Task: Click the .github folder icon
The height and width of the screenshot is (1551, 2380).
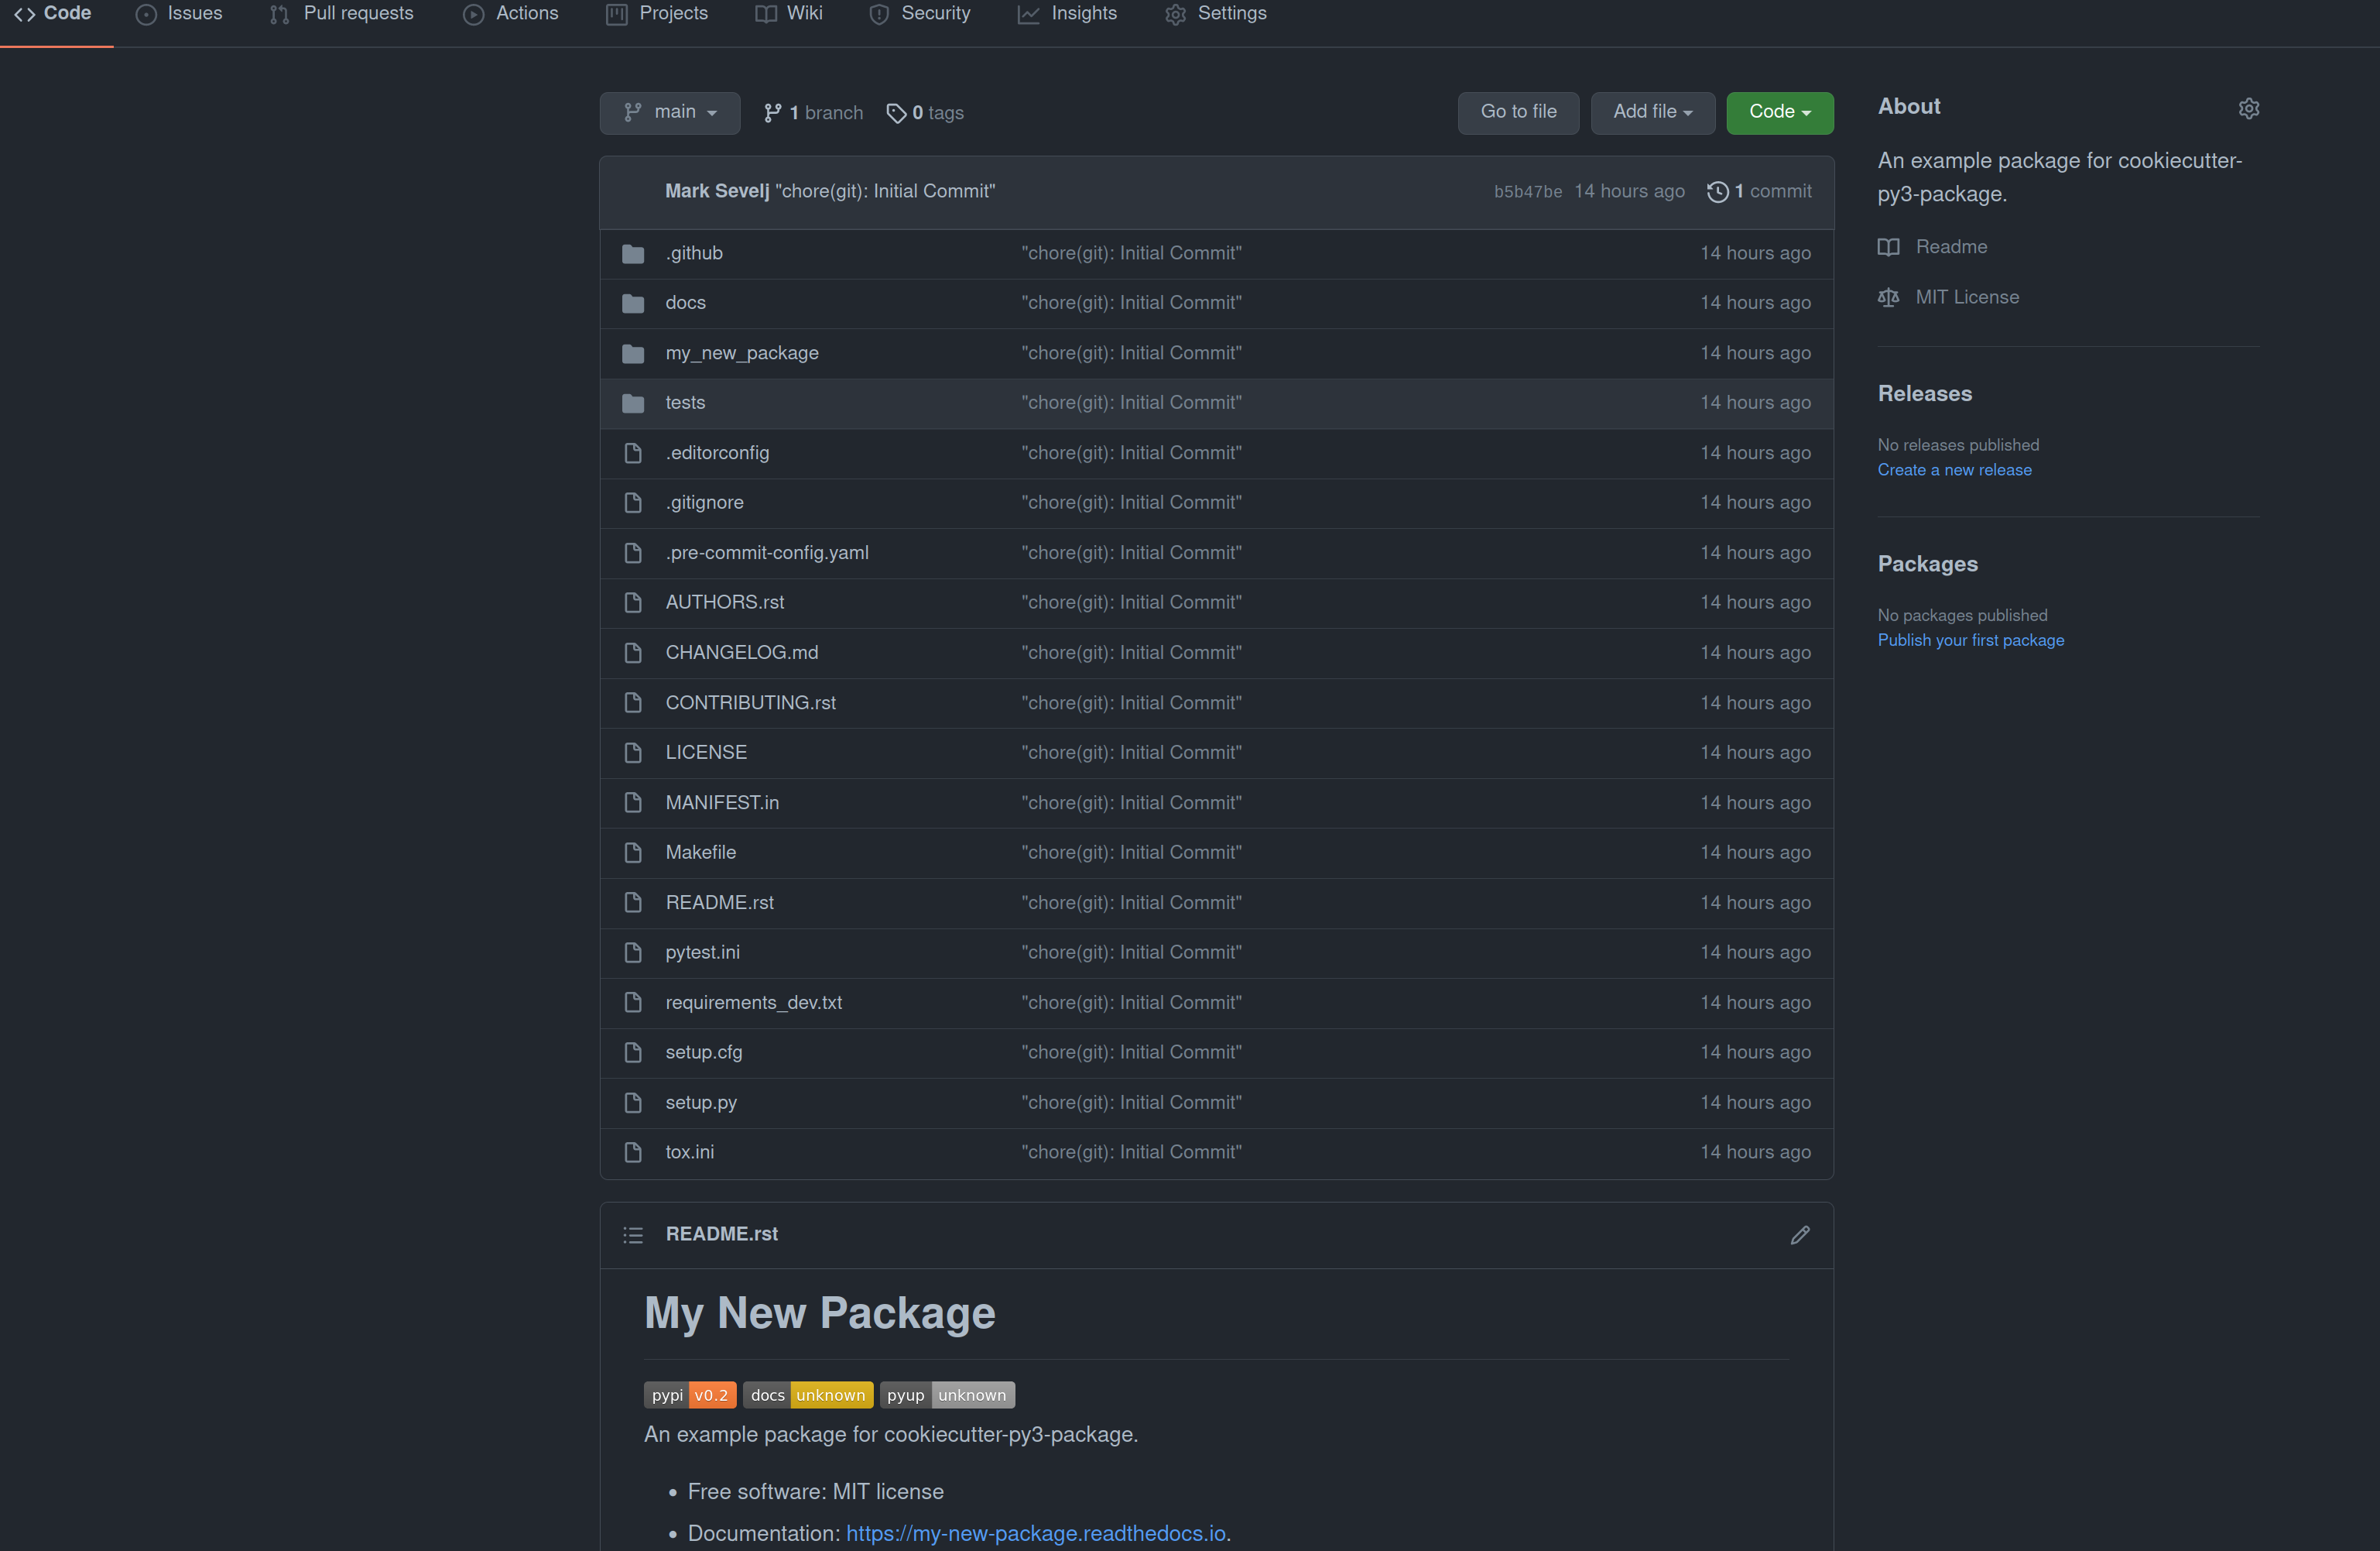Action: click(632, 253)
